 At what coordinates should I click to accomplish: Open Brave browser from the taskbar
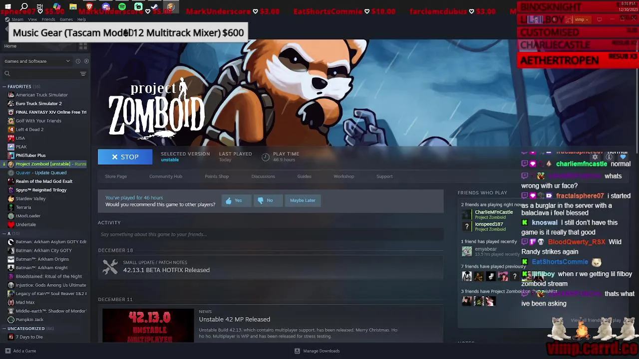(x=89, y=7)
